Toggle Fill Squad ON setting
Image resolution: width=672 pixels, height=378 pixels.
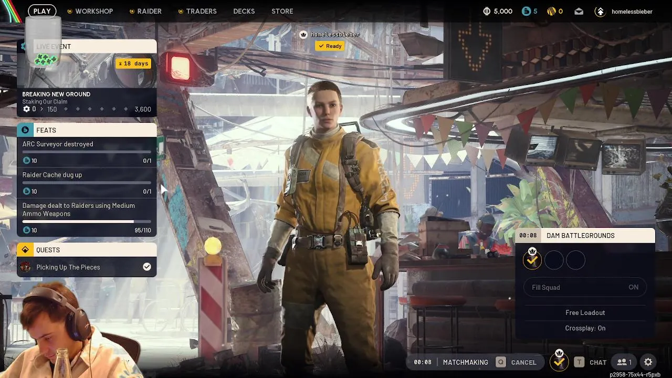[585, 287]
